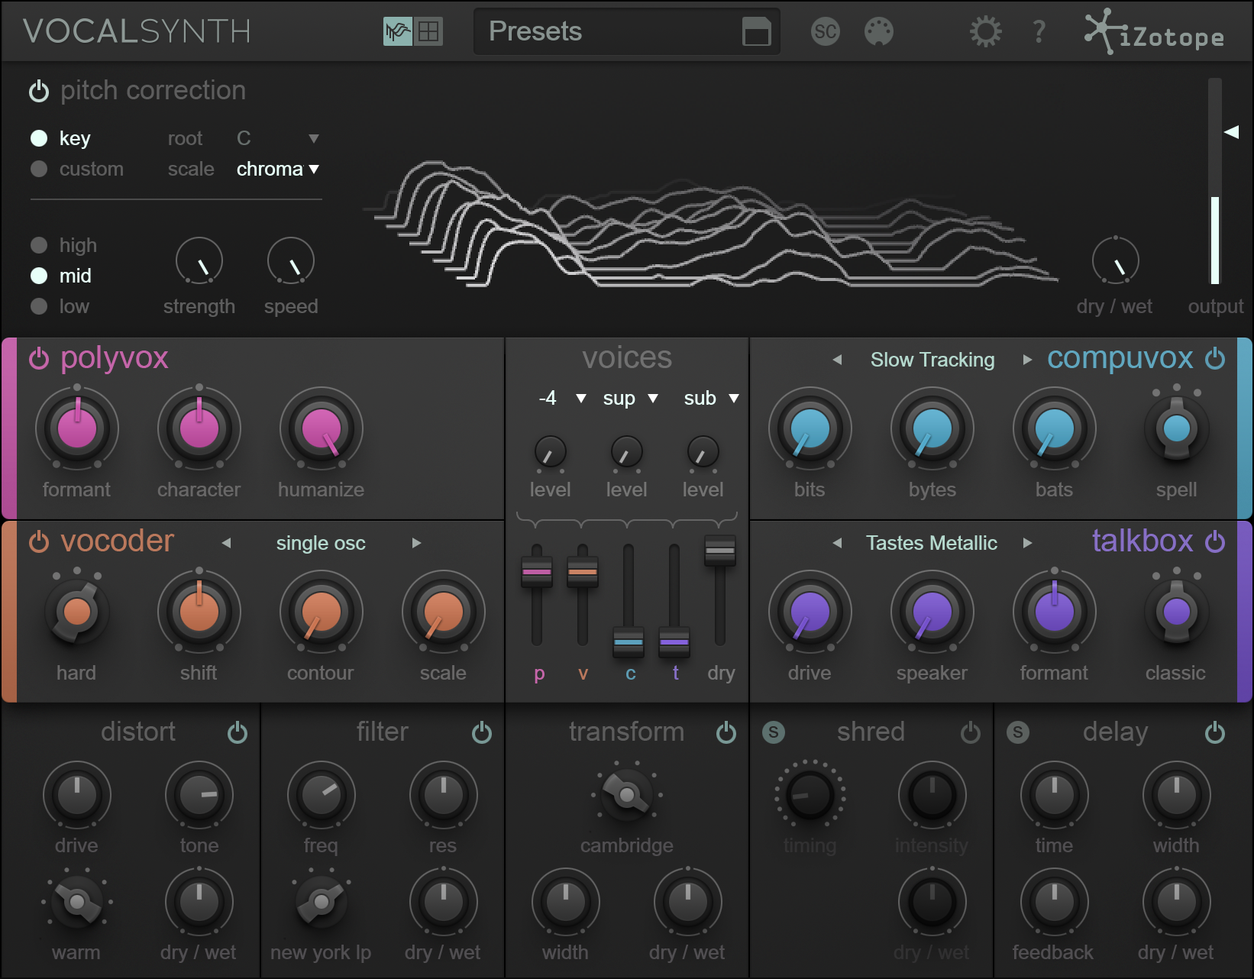Image resolution: width=1254 pixels, height=979 pixels.
Task: Click the polyvox formant knob
Action: (77, 428)
